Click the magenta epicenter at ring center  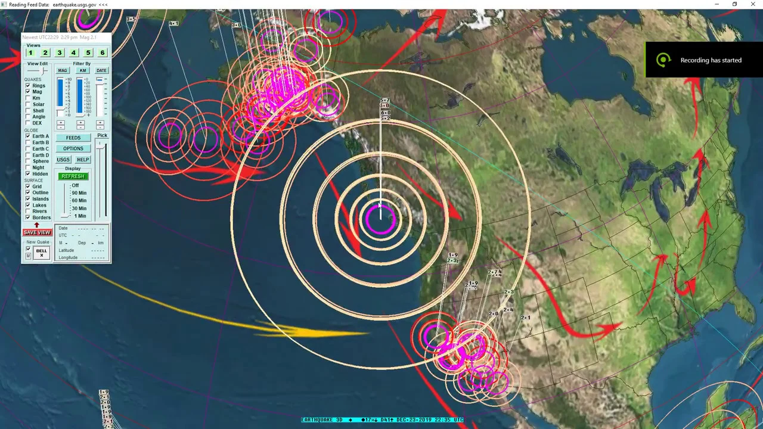click(x=380, y=218)
